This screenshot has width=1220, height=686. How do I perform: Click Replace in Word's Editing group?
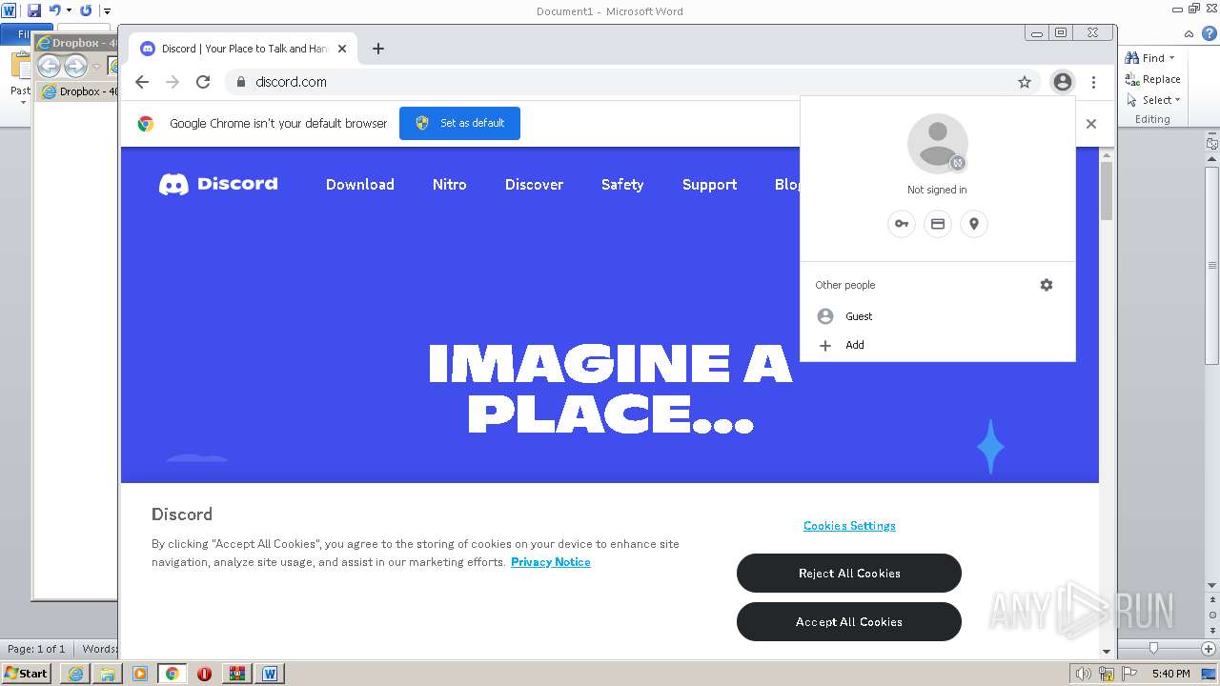pos(1153,79)
